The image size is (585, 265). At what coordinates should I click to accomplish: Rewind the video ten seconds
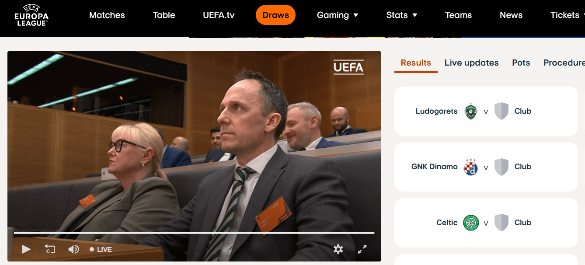49,249
